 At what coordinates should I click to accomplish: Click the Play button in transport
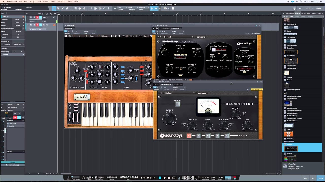click(x=165, y=178)
